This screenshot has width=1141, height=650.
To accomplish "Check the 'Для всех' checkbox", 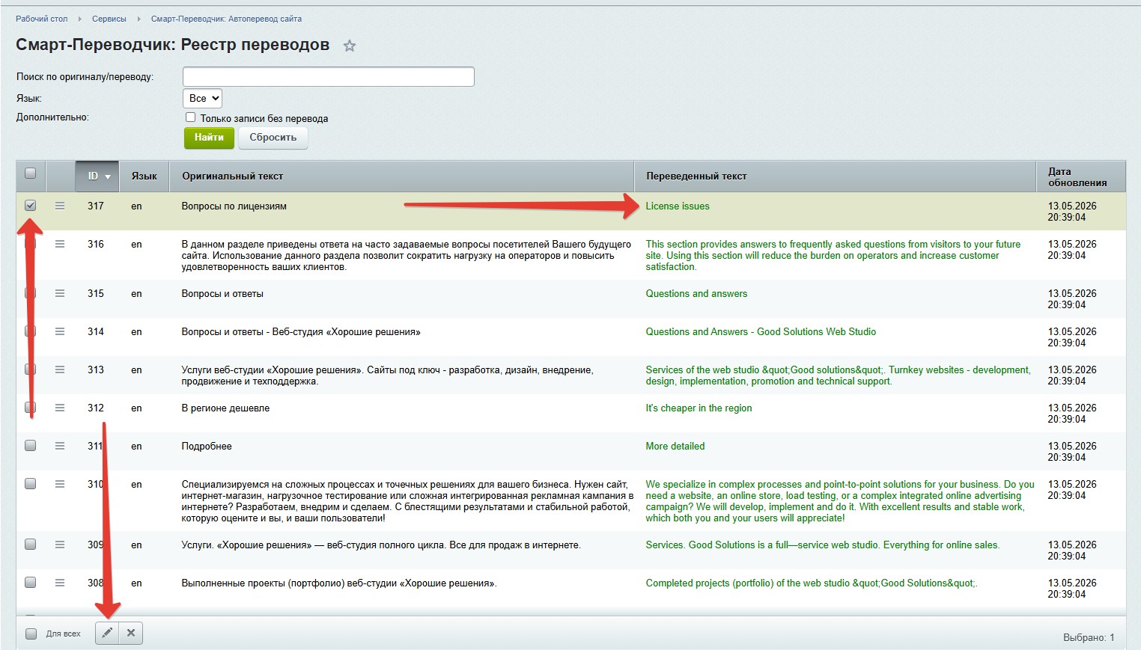I will (x=31, y=634).
